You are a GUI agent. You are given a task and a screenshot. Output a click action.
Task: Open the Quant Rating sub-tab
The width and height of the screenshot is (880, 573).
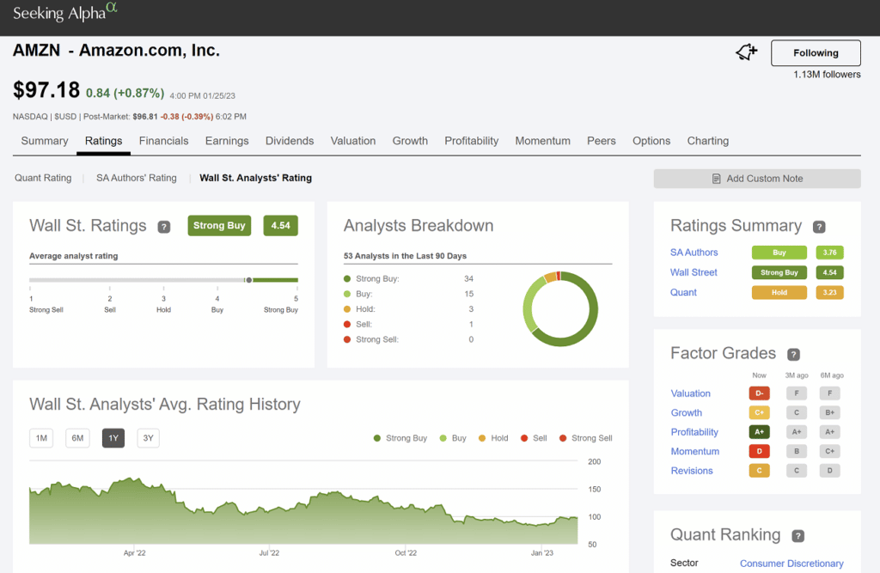(43, 178)
